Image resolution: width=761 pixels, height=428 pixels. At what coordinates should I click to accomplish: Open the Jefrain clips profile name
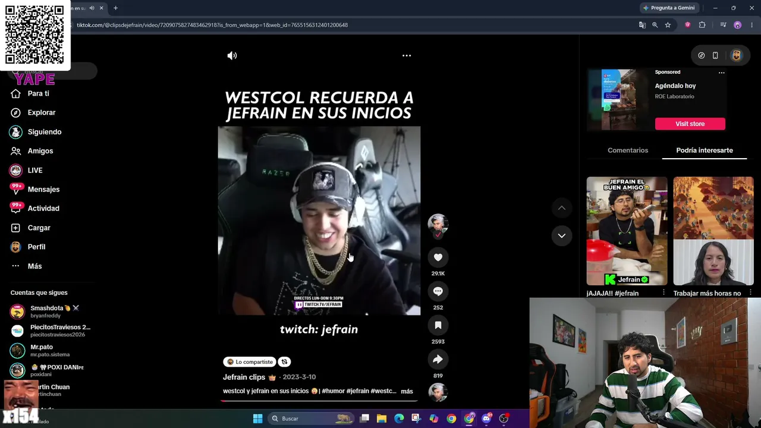[244, 377]
